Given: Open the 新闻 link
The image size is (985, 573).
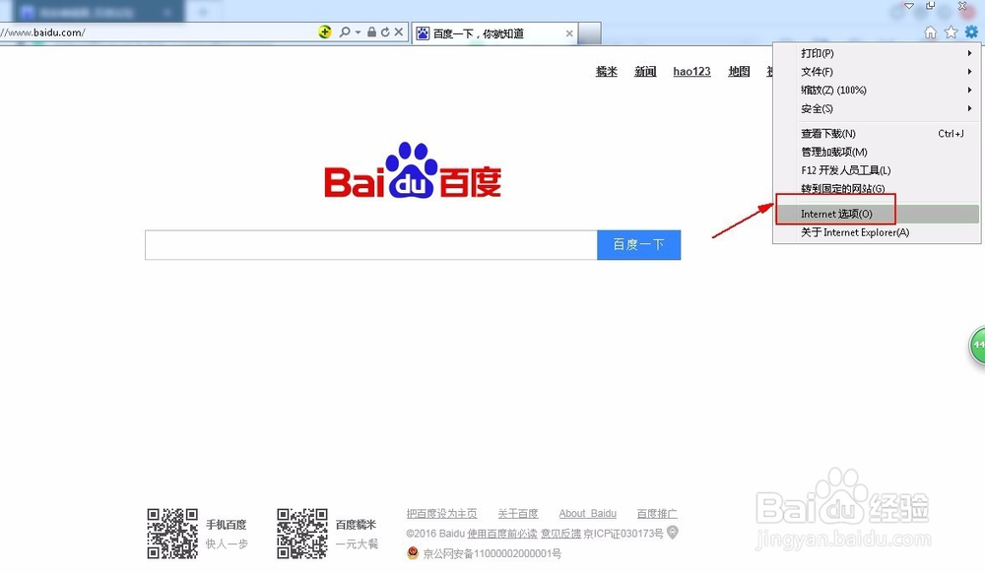Looking at the screenshot, I should [x=645, y=72].
